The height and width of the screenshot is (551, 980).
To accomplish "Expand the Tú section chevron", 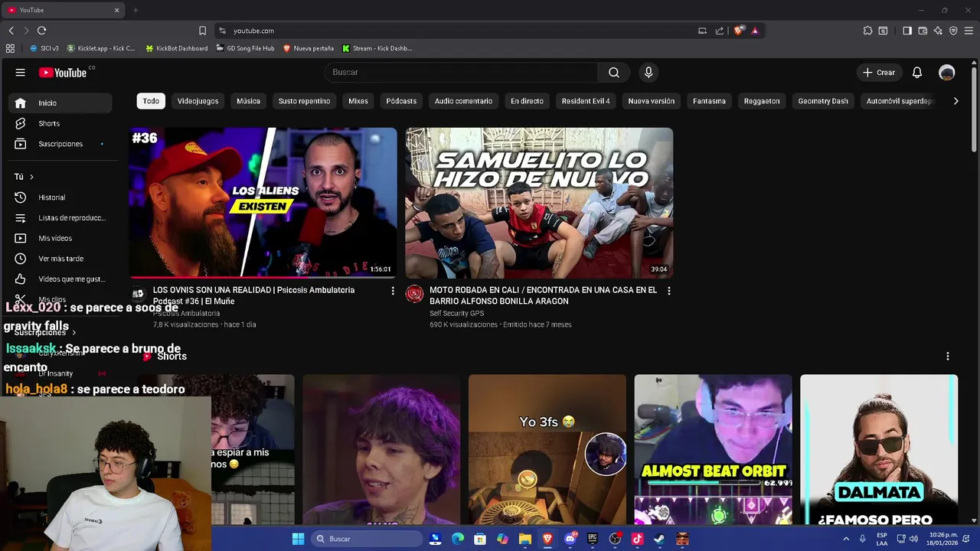I will [x=31, y=177].
